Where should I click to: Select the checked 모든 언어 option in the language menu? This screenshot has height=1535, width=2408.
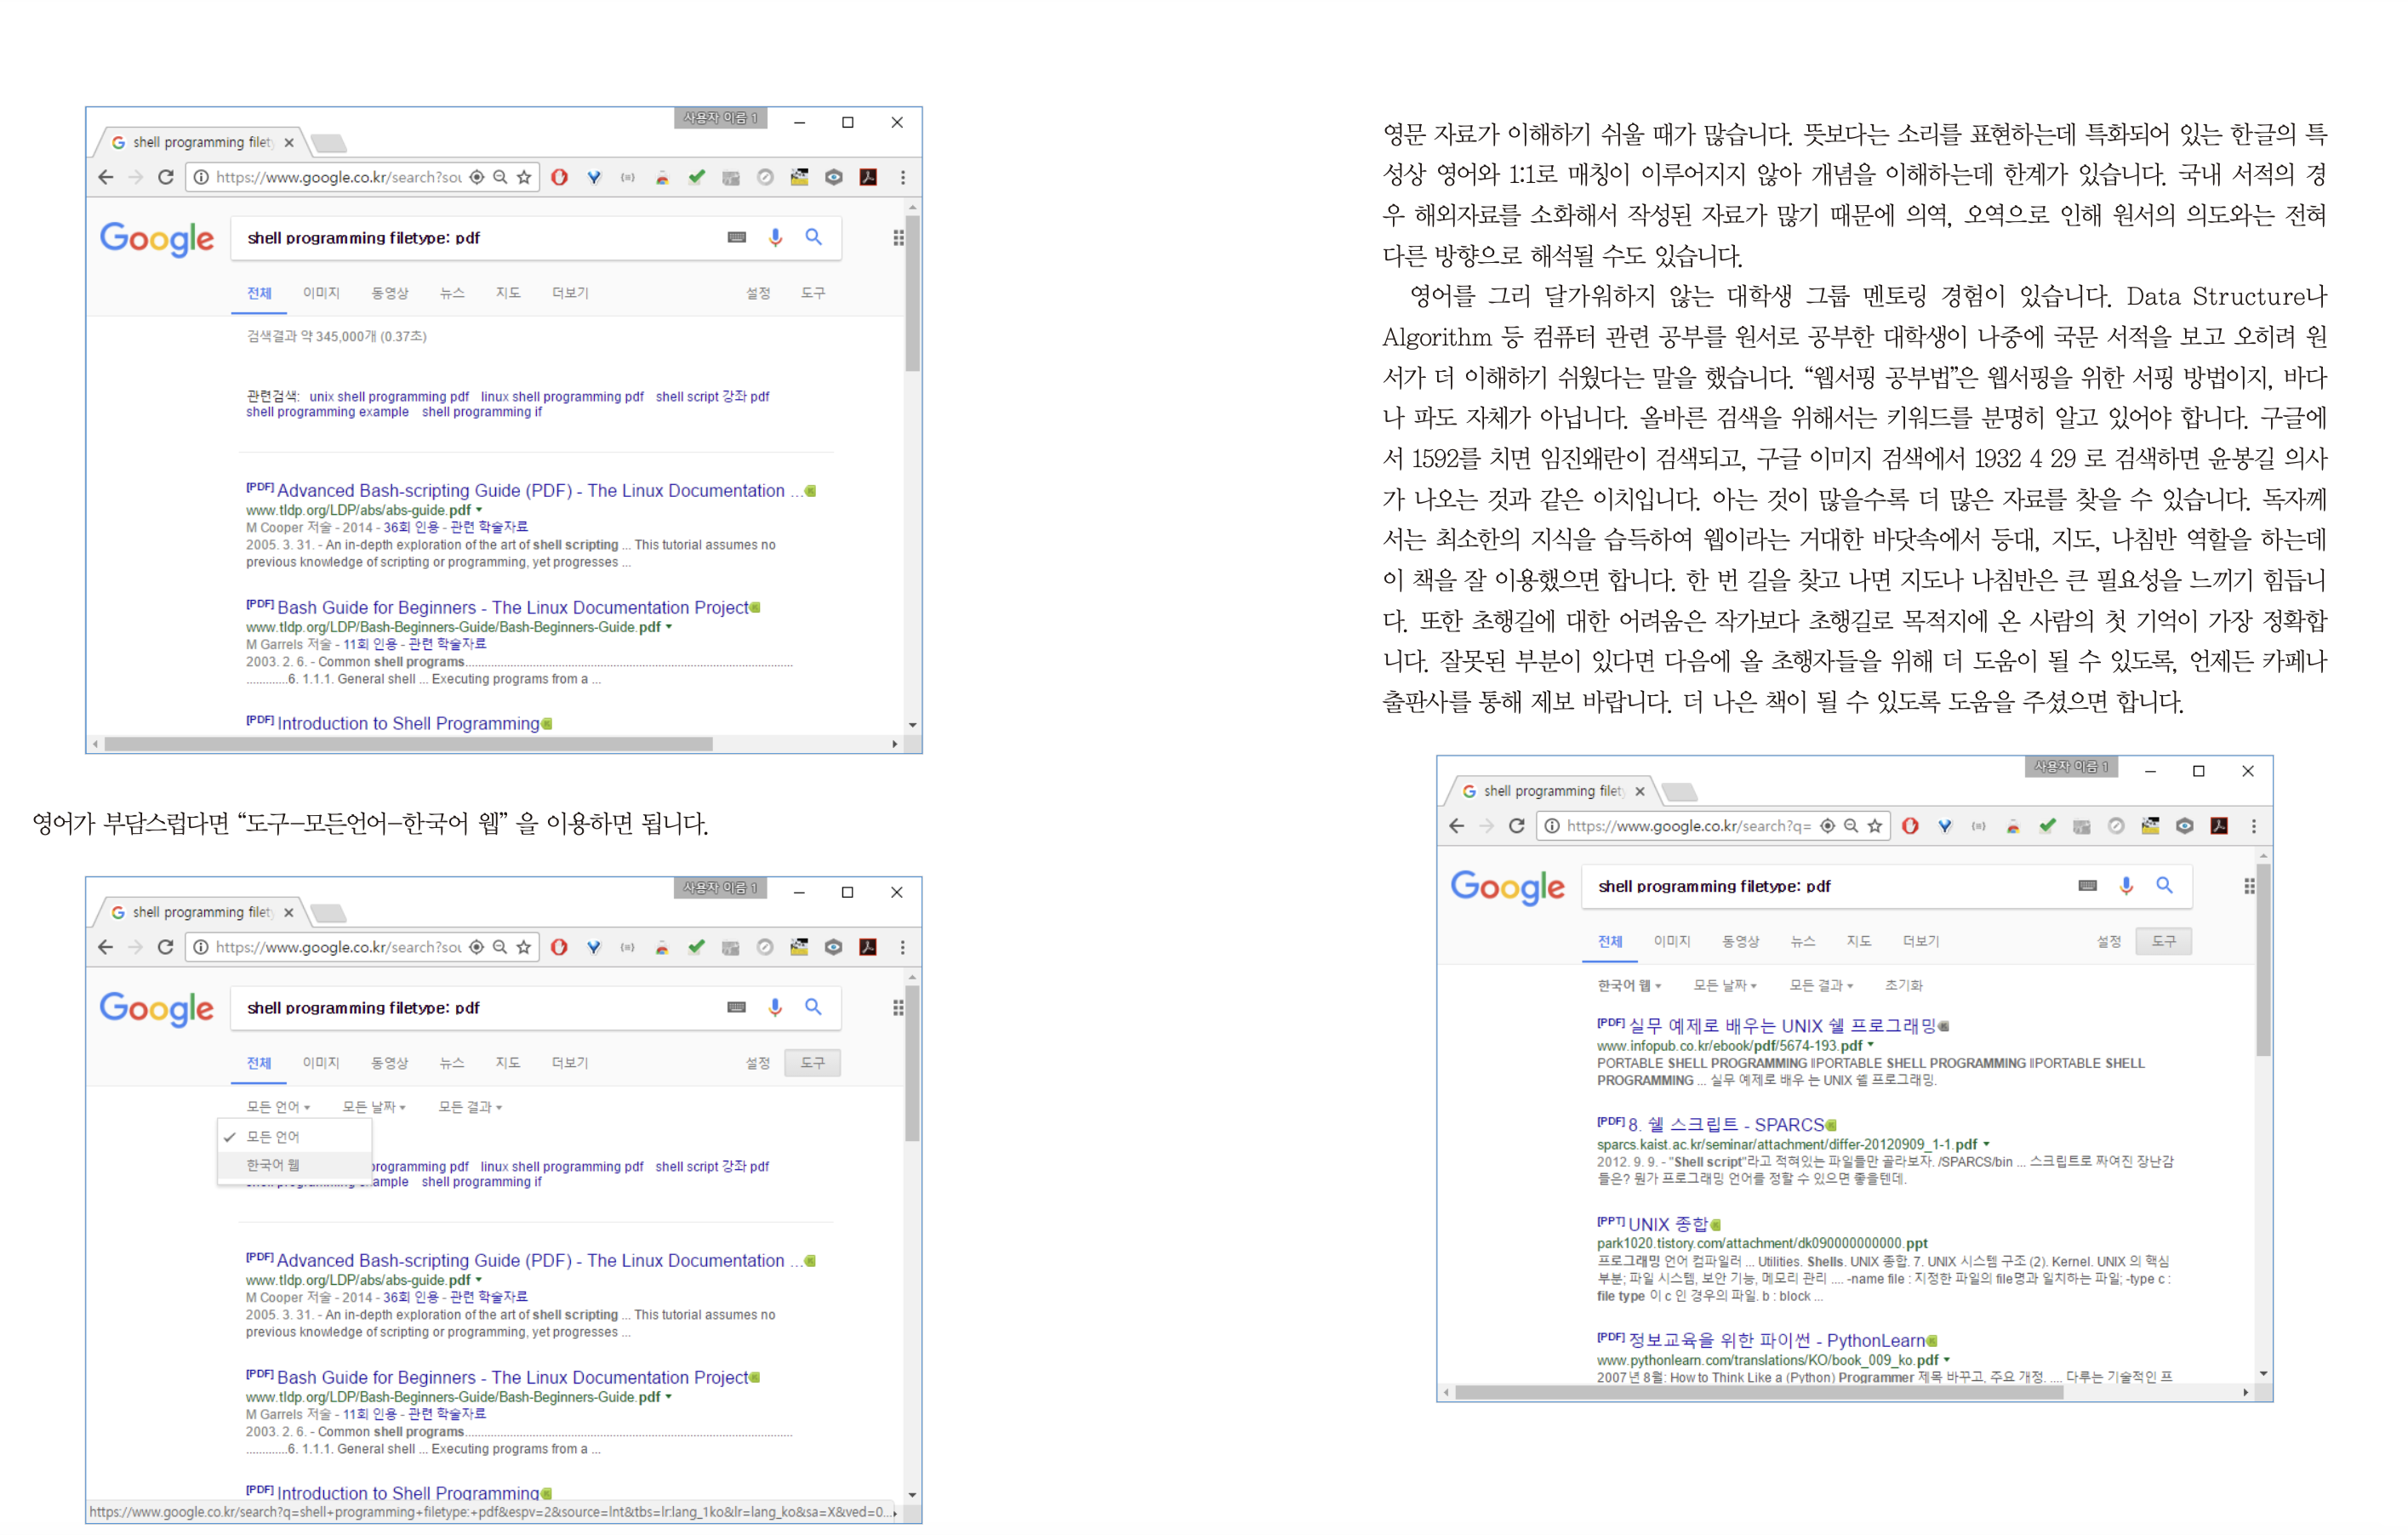273,1137
